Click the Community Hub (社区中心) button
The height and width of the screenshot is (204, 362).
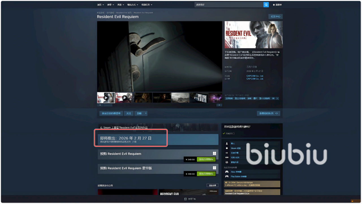(275, 16)
